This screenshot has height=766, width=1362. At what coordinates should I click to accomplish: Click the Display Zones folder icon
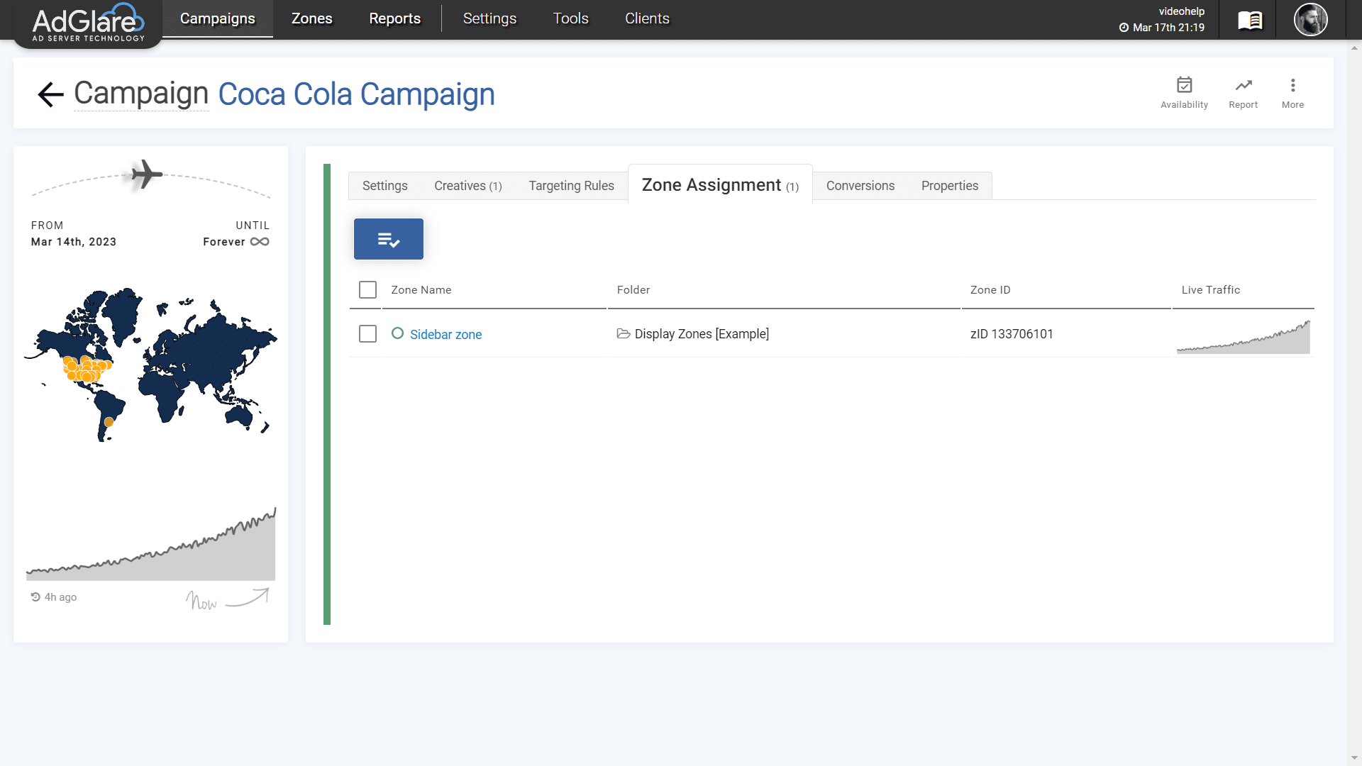[x=624, y=333]
